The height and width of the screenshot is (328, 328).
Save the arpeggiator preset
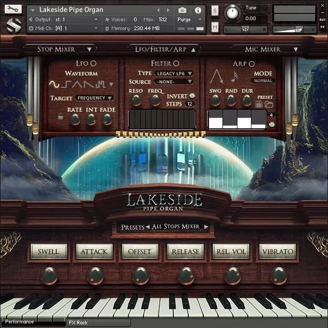259,104
